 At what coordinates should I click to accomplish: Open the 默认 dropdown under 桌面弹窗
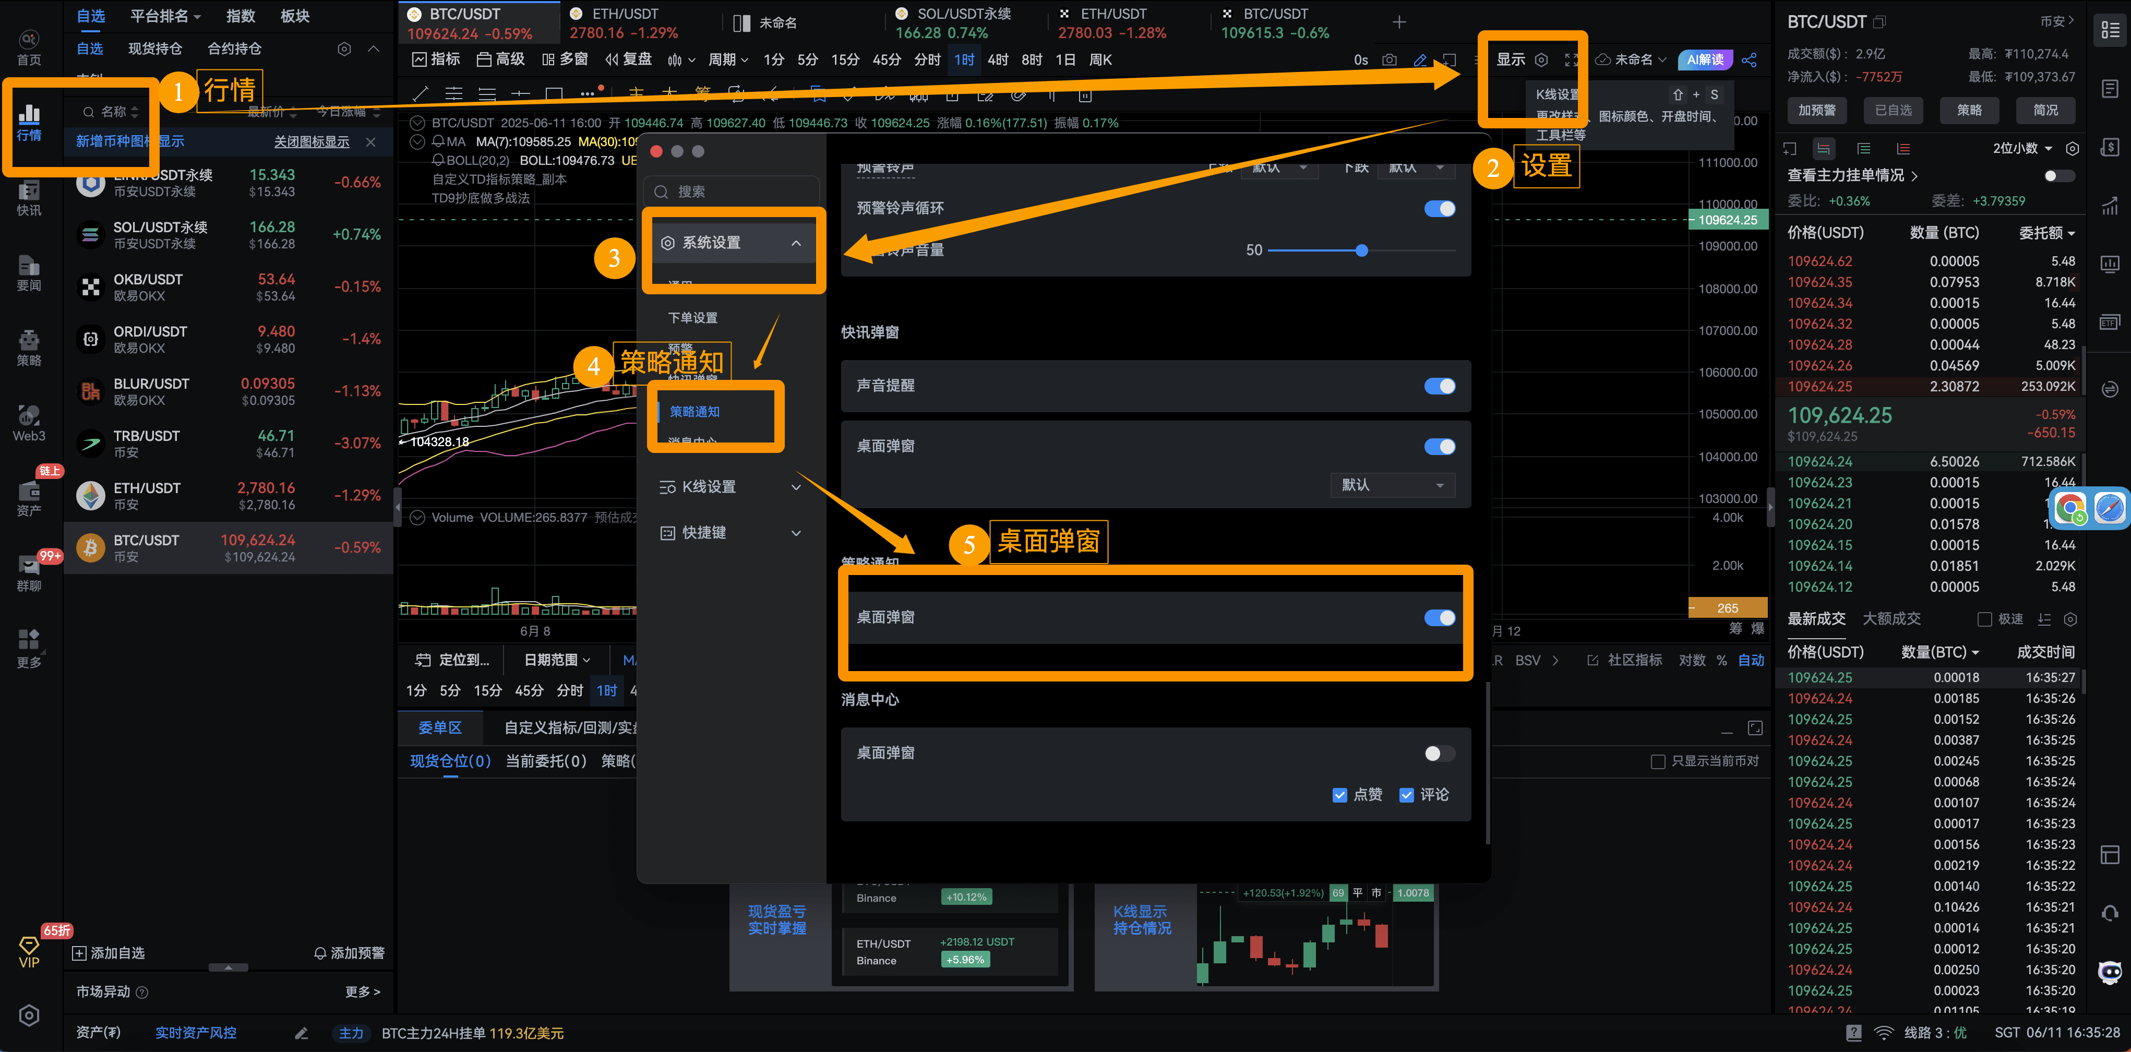tap(1392, 485)
